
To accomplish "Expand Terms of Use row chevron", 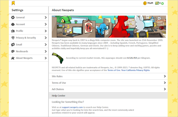I will pos(165,83).
